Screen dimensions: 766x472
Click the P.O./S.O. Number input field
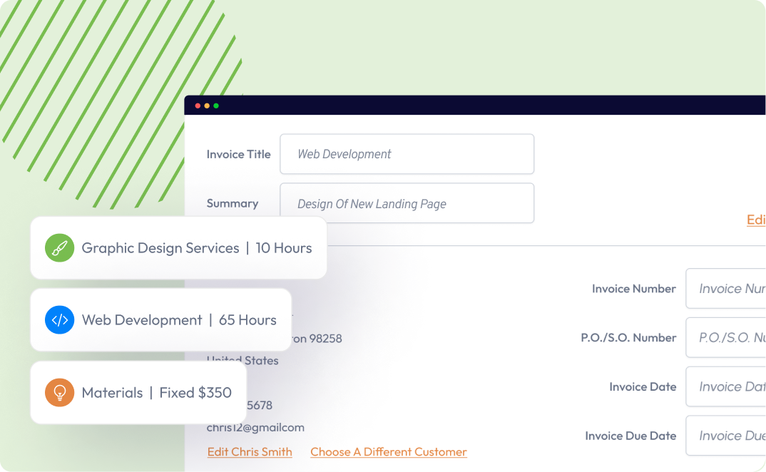[x=726, y=338]
